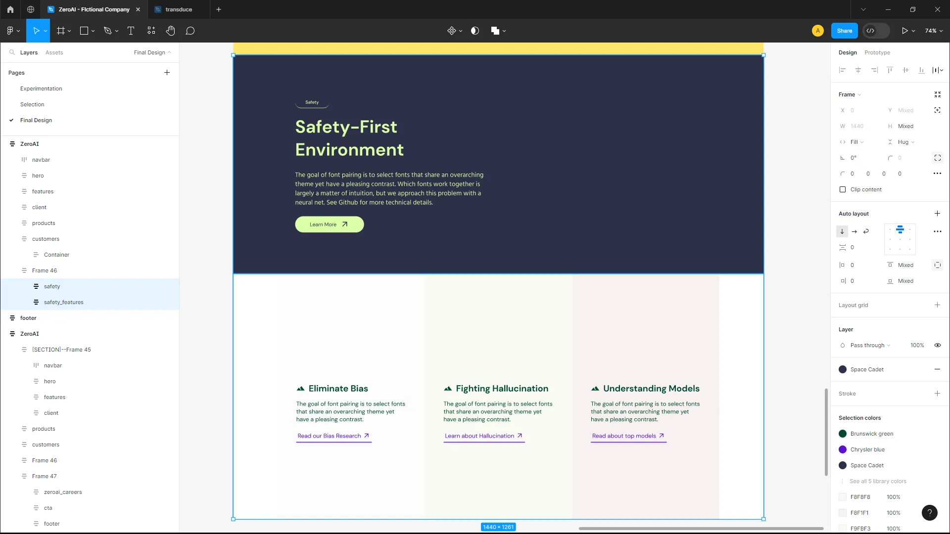
Task: Switch to the Prototype tab
Action: coord(877,52)
